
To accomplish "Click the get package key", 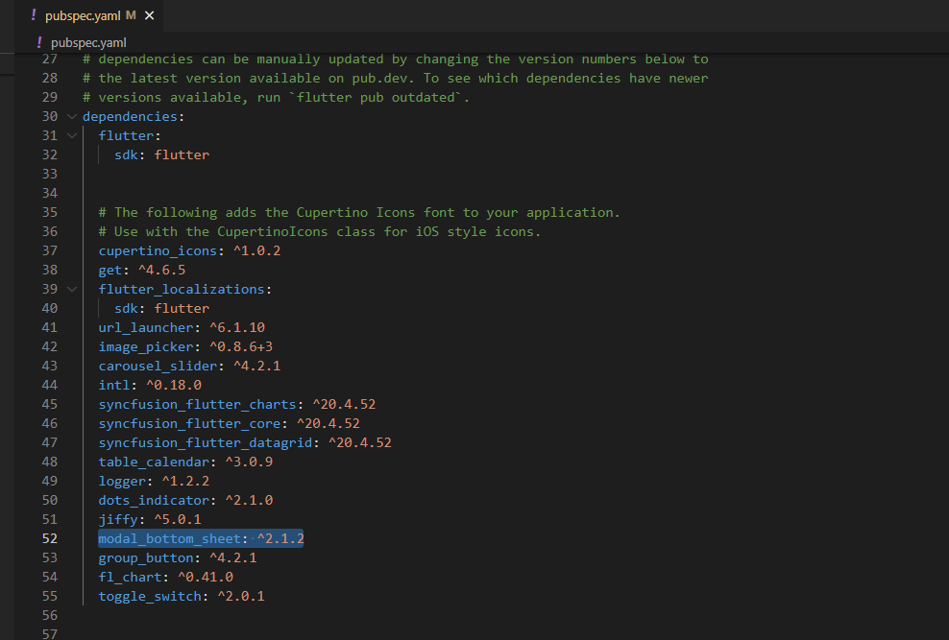I will 110,271.
